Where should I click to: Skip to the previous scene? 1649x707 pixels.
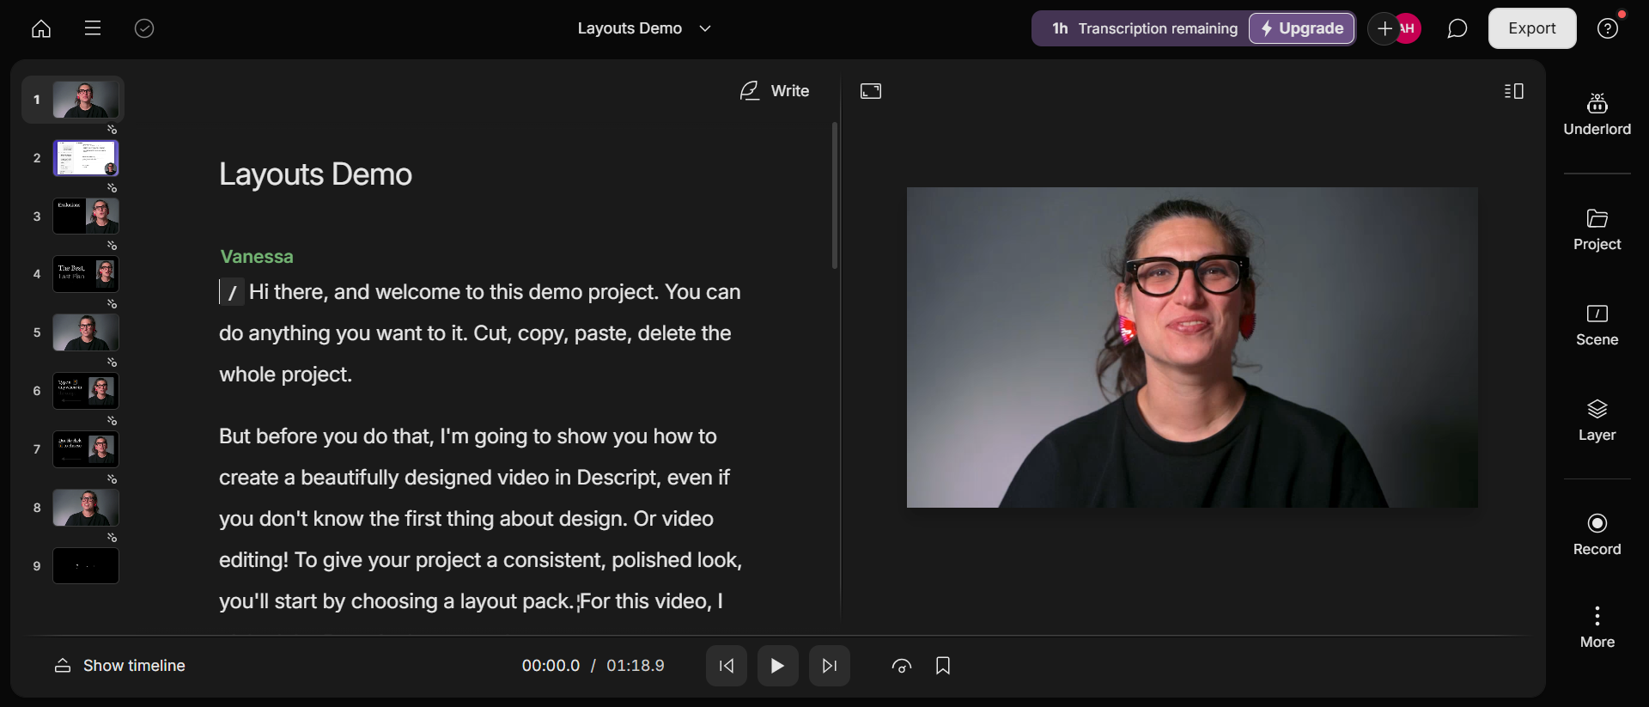(x=727, y=666)
